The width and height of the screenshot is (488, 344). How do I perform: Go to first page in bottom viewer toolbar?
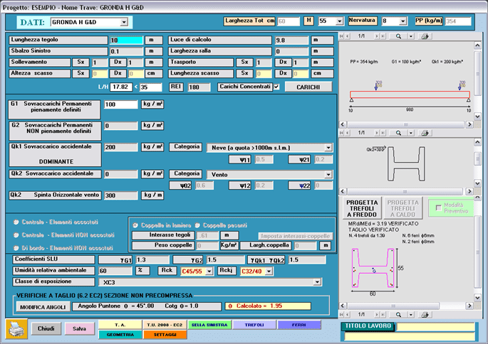point(341,315)
